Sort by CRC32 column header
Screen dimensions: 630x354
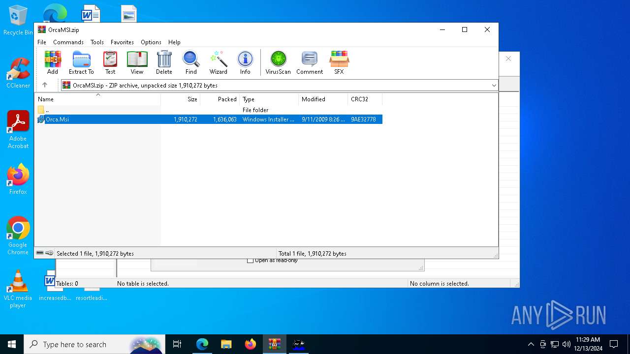click(365, 99)
